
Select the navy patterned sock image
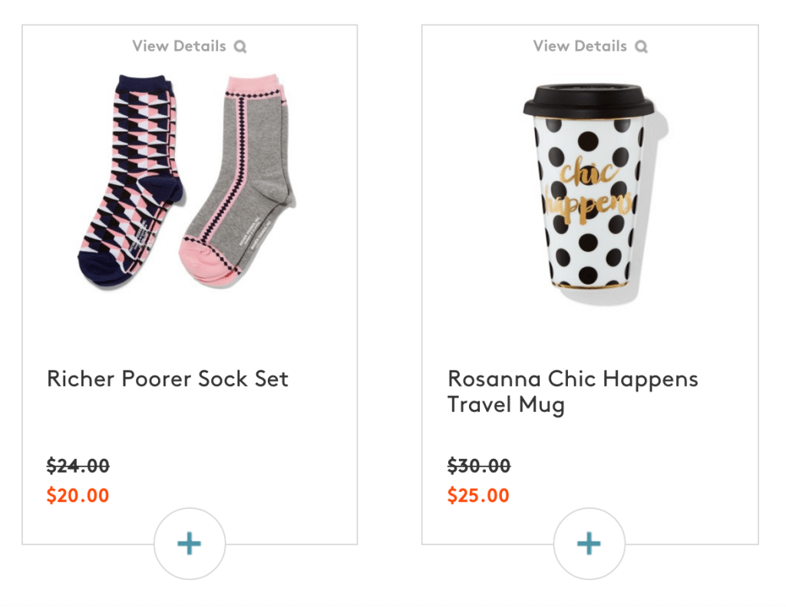[131, 180]
